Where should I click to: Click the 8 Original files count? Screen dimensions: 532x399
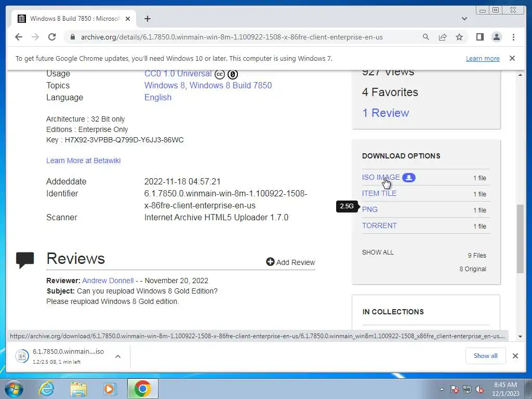[x=473, y=269]
